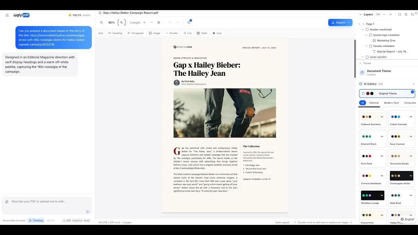Refresh the Layers panel
The height and width of the screenshot is (235, 418).
(412, 14)
